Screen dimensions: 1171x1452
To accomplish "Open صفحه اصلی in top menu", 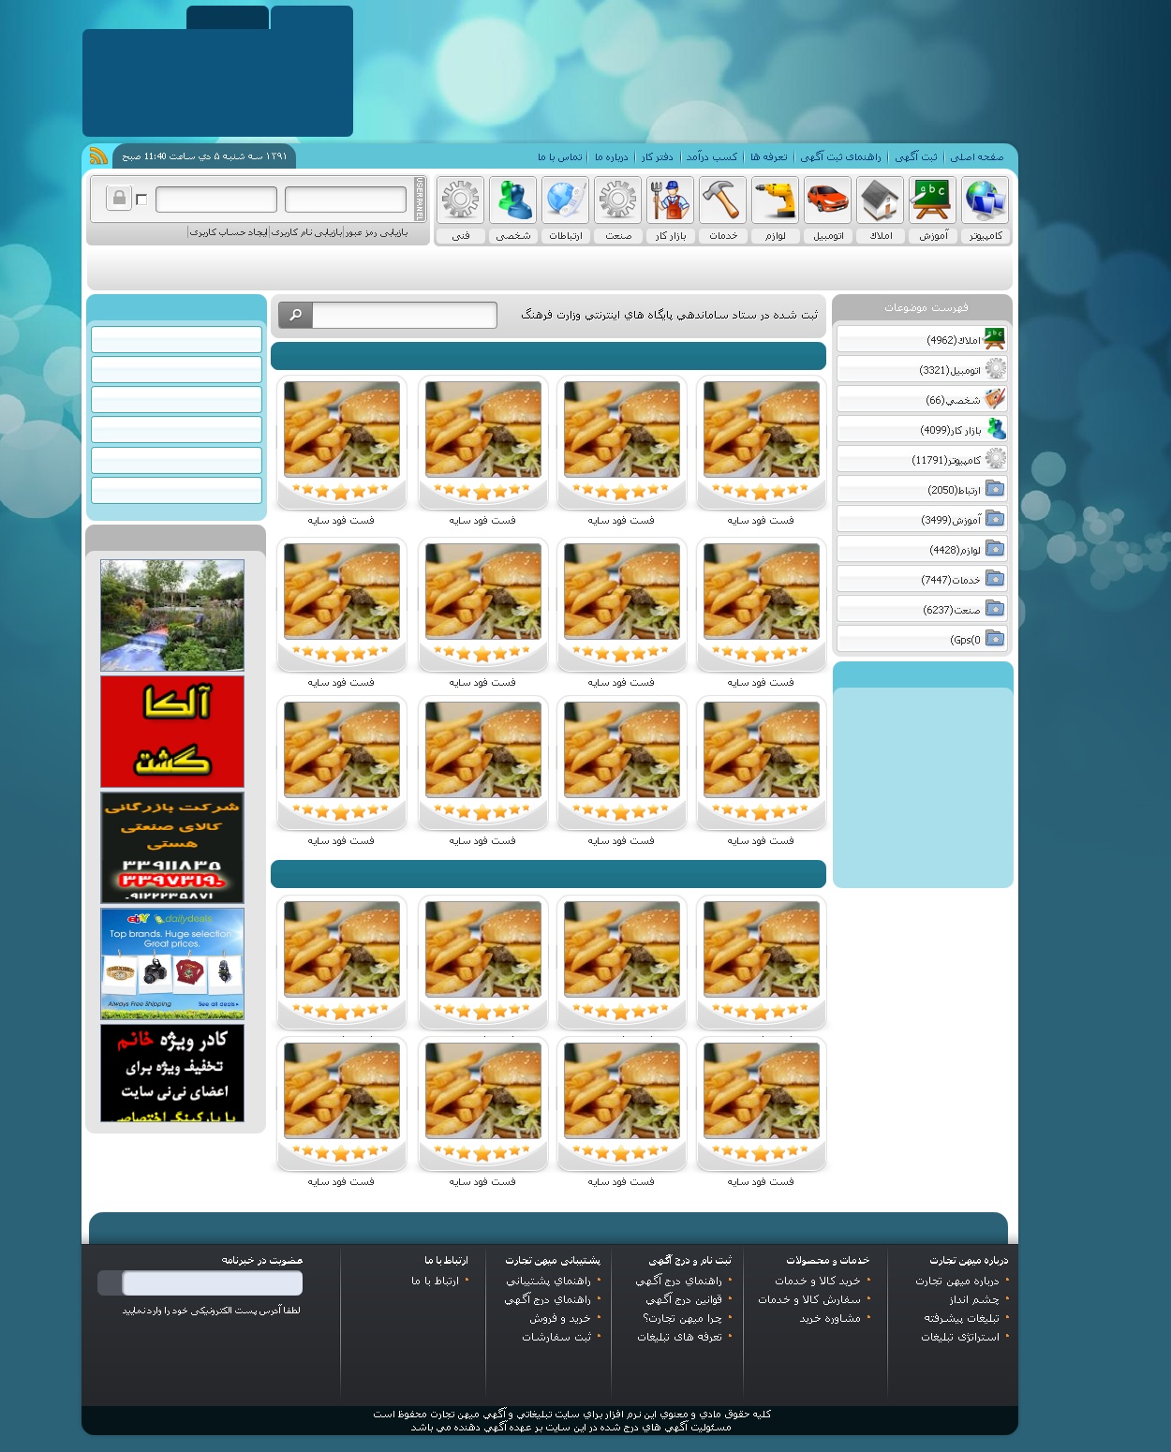I will click(x=976, y=157).
